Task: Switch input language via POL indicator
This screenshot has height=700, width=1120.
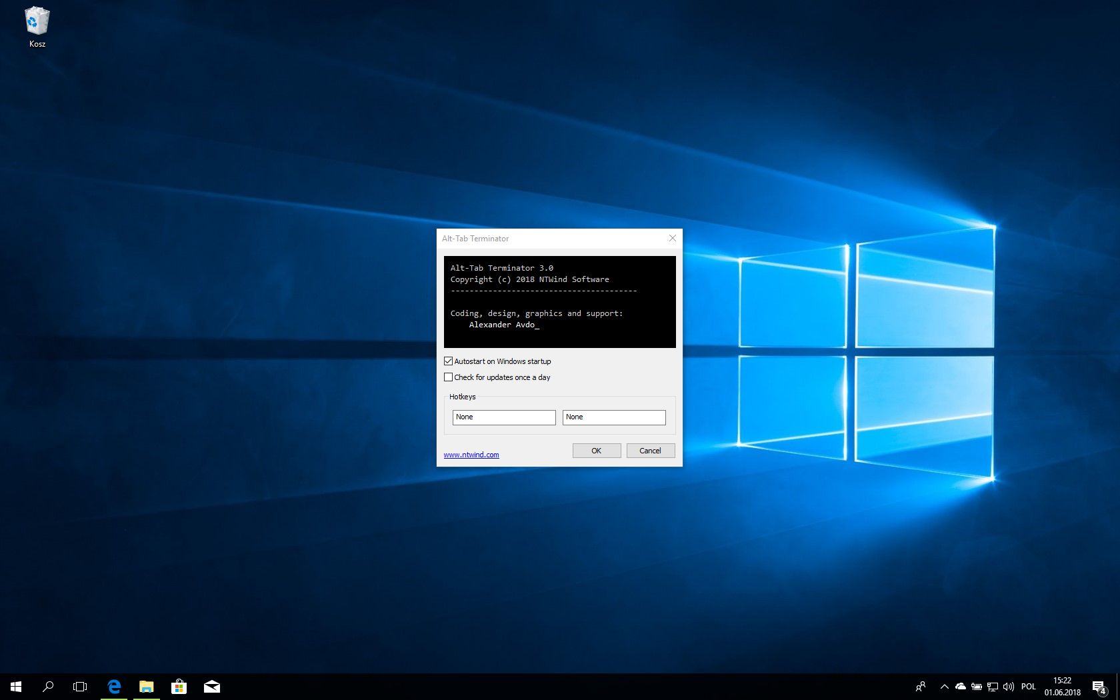Action: pyautogui.click(x=1029, y=687)
